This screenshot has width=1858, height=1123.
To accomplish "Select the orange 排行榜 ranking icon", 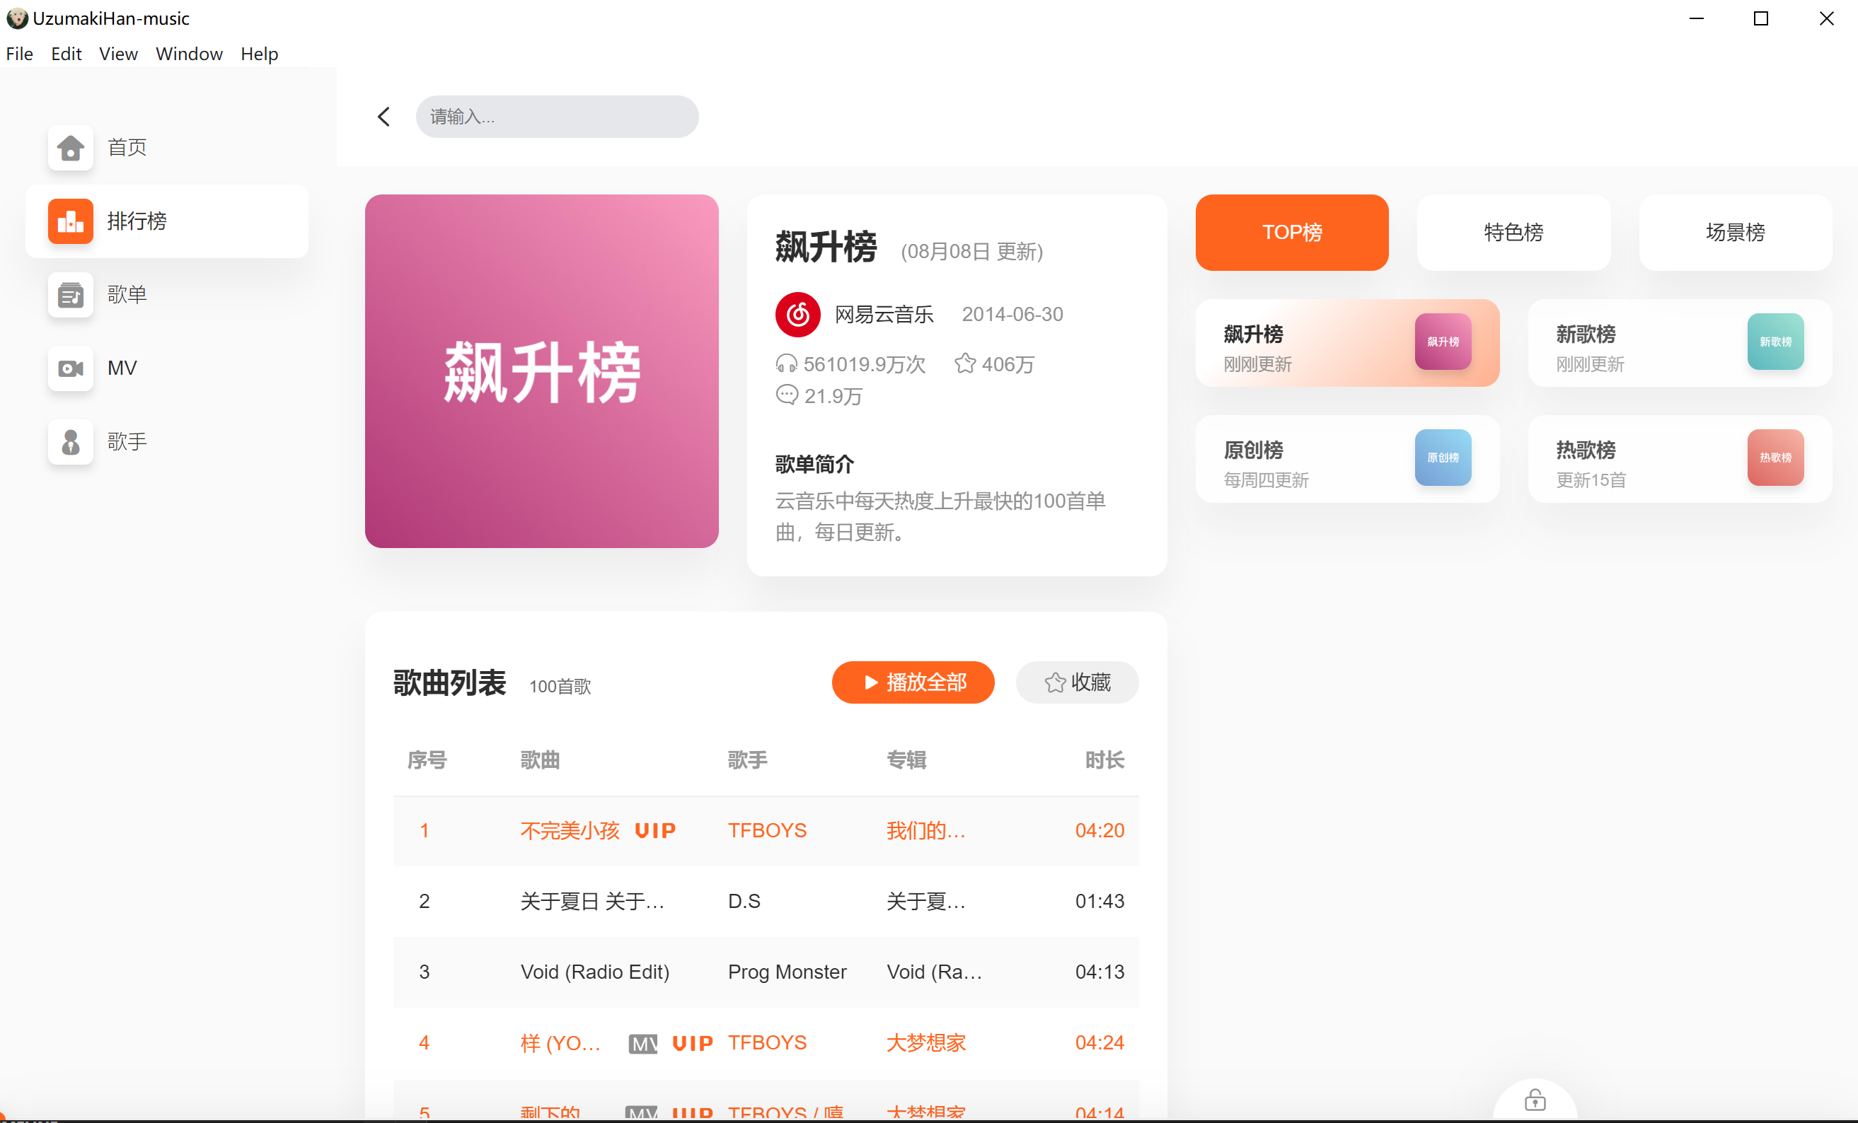I will click(x=70, y=221).
